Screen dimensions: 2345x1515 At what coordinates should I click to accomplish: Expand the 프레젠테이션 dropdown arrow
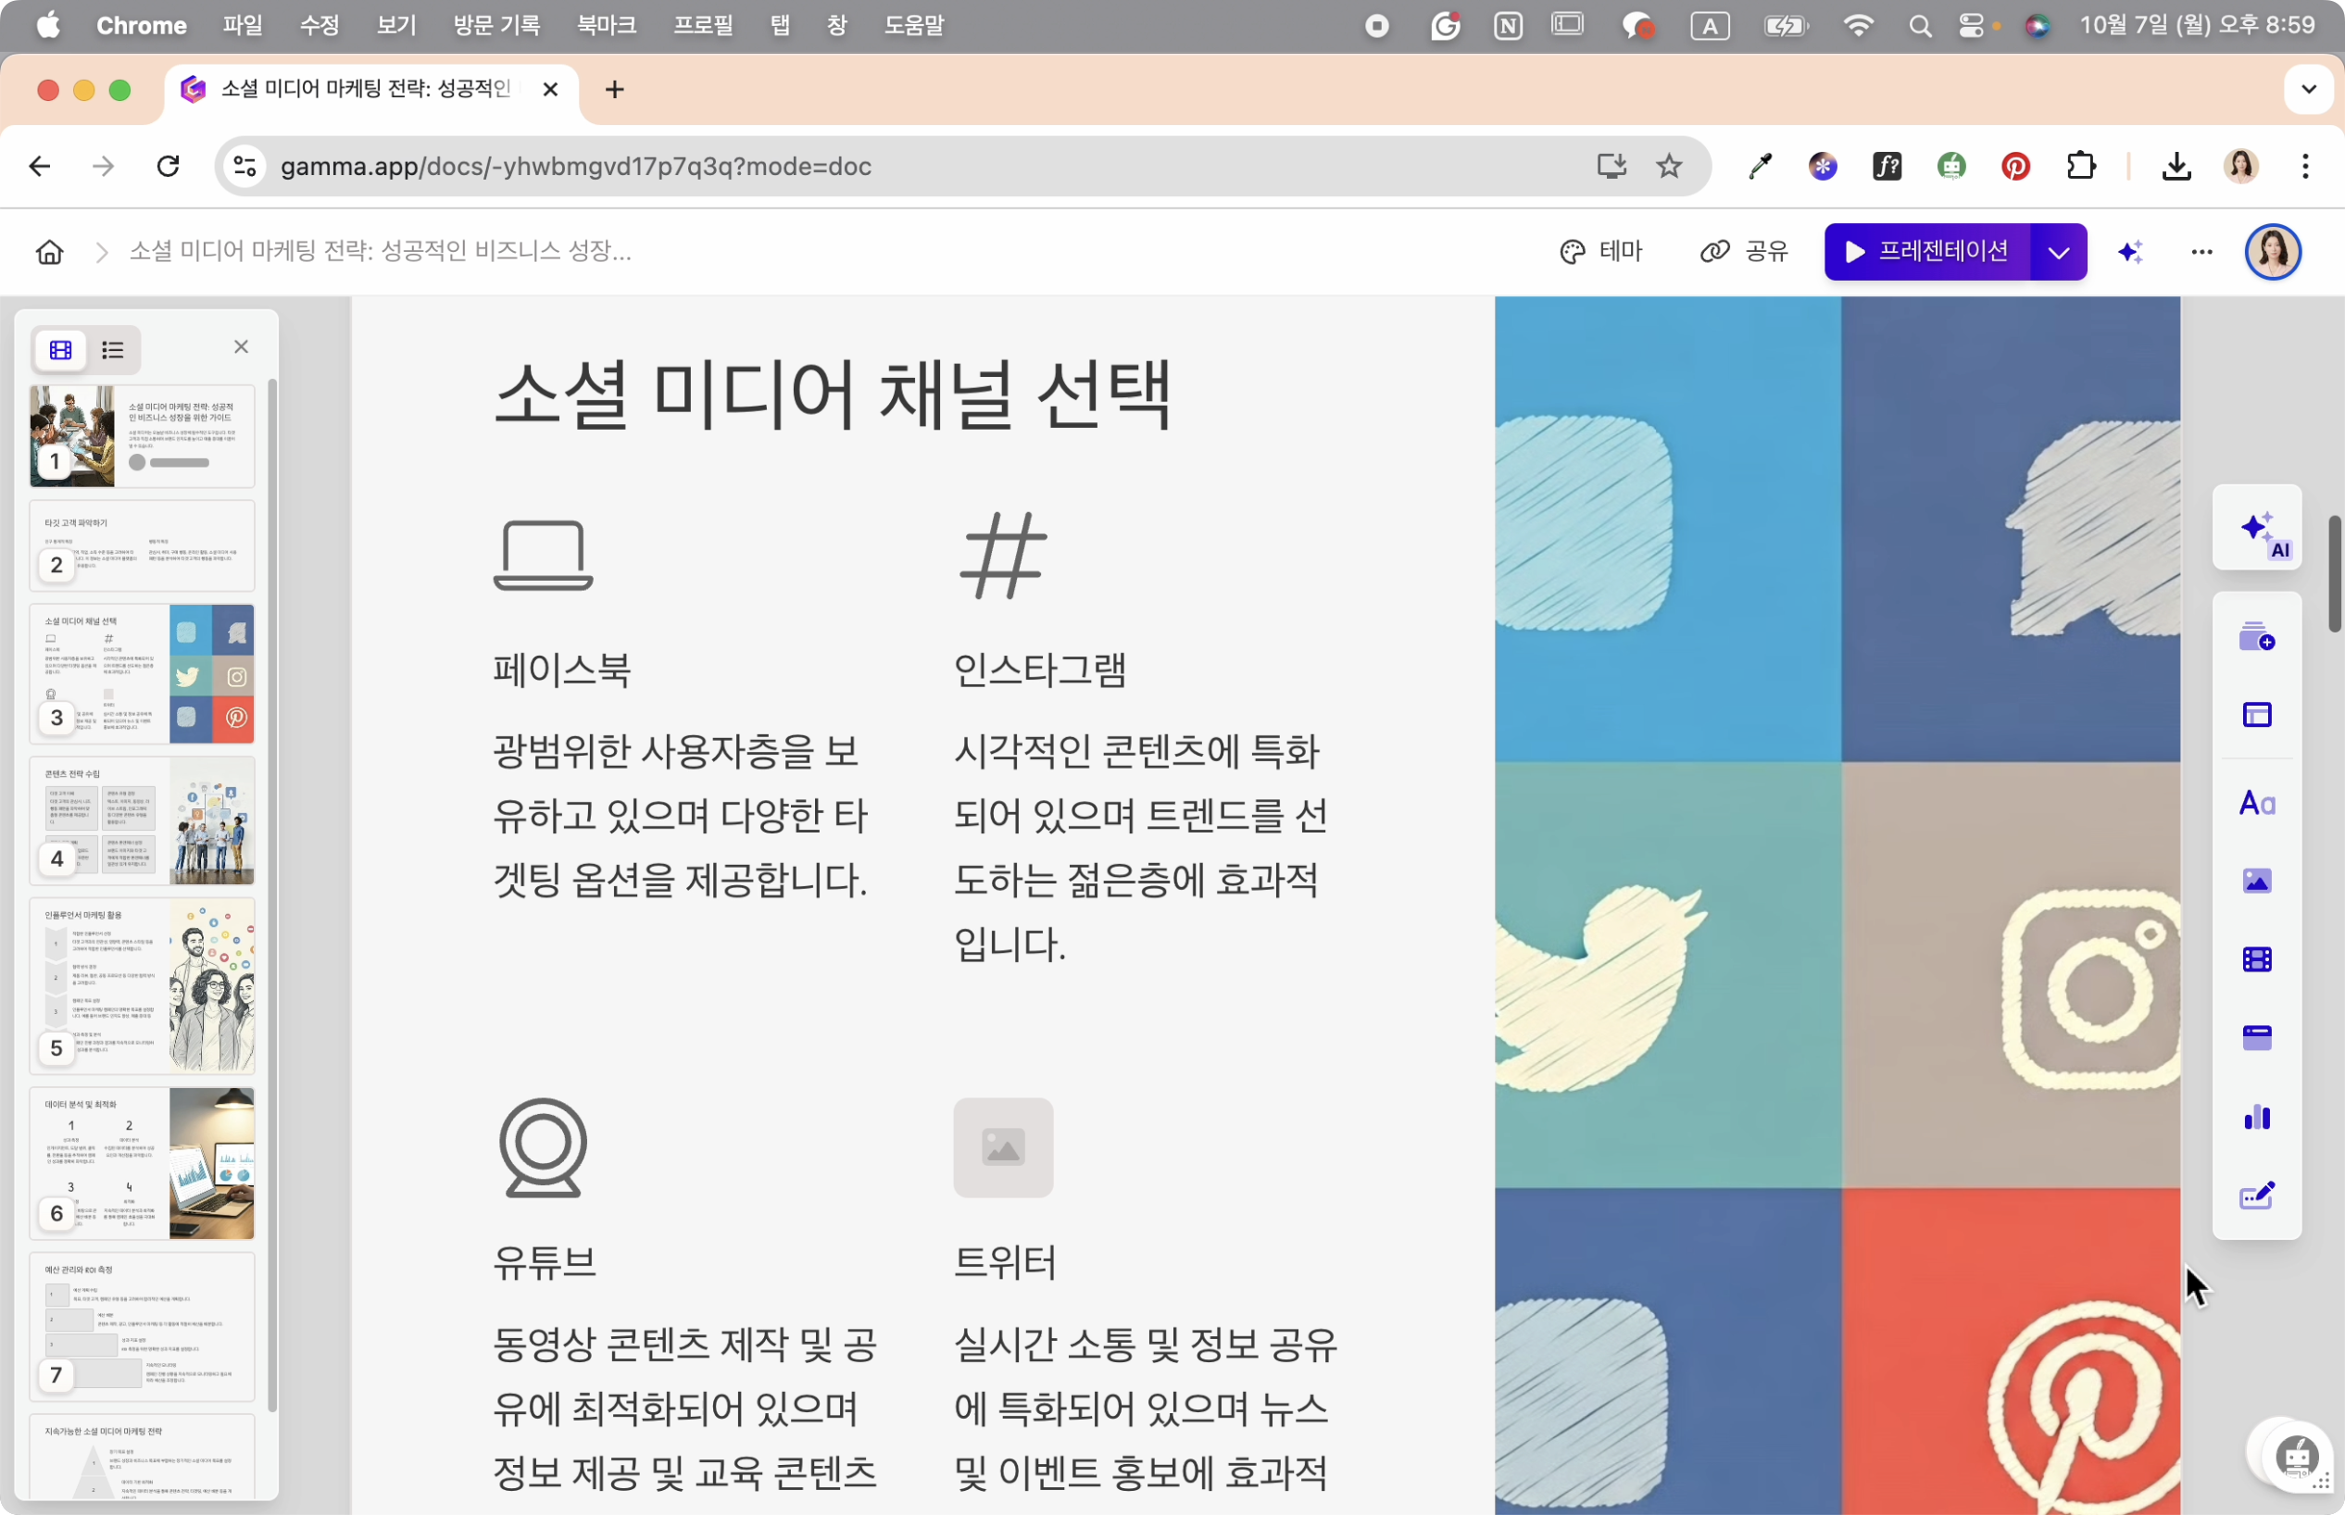pos(2058,252)
